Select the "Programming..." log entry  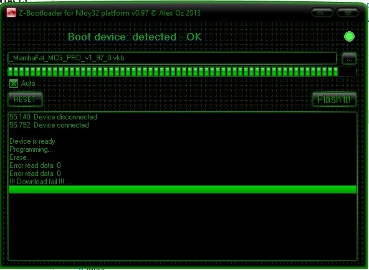[x=31, y=149]
